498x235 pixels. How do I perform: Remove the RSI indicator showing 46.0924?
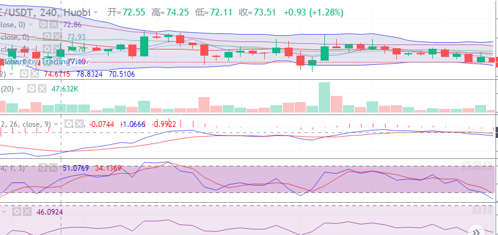pyautogui.click(x=27, y=211)
